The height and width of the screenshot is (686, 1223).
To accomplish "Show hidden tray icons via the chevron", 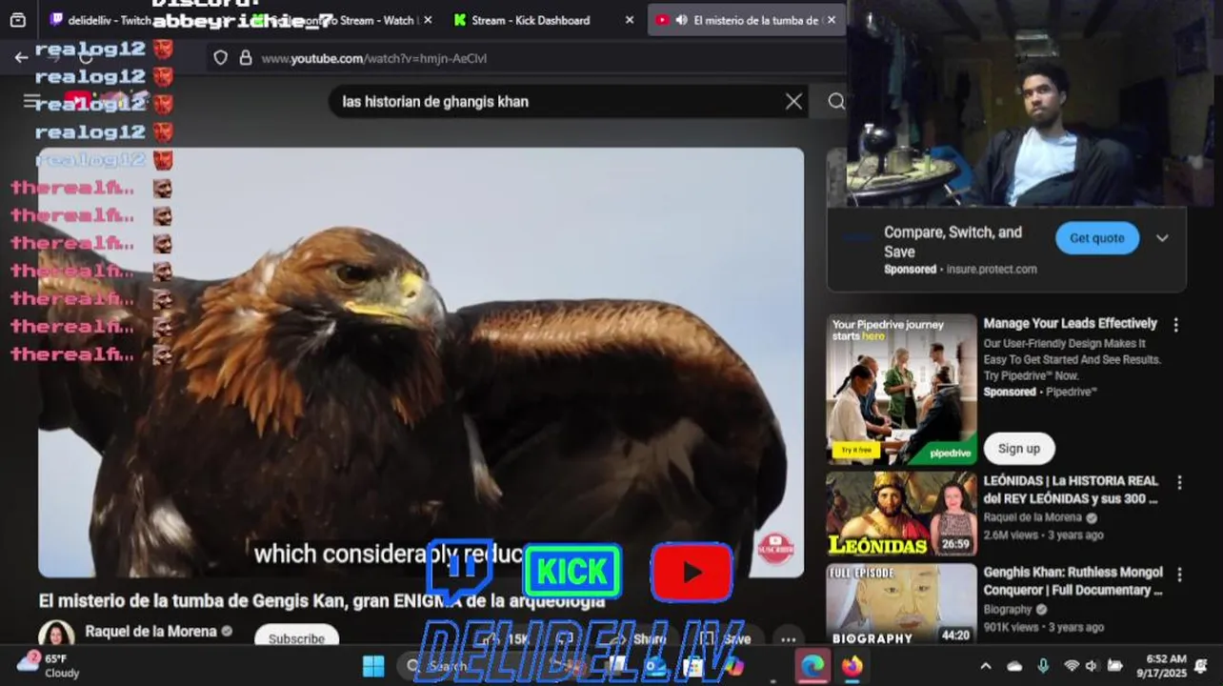I will click(986, 666).
